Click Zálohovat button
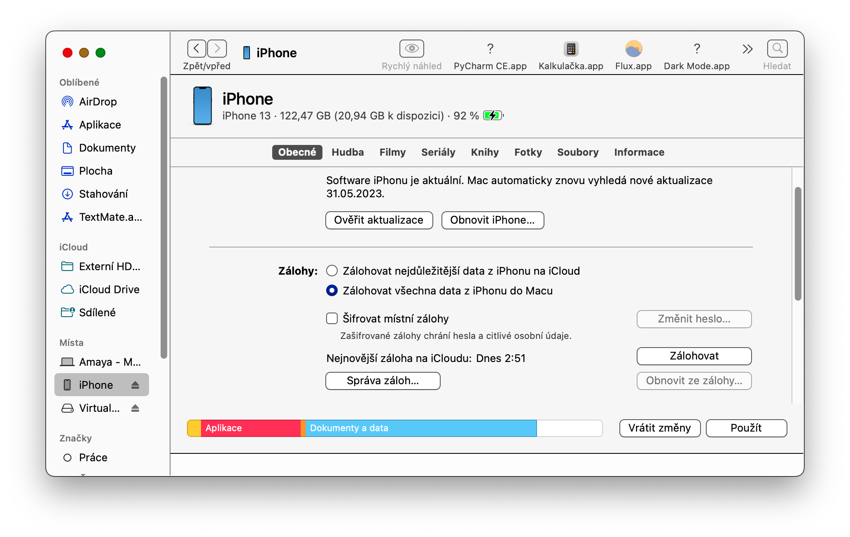Image resolution: width=850 pixels, height=537 pixels. point(694,356)
